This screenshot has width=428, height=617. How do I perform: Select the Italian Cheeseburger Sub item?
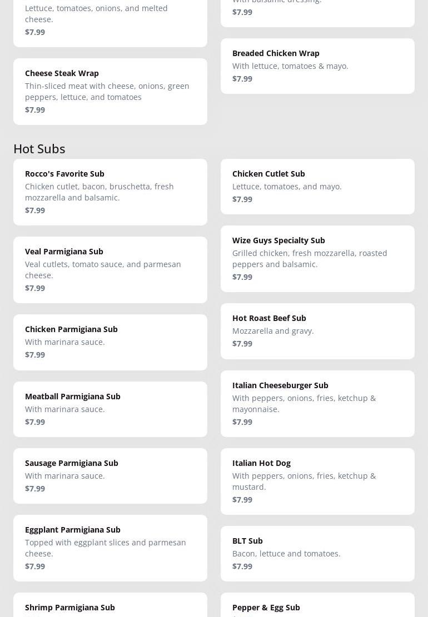317,403
